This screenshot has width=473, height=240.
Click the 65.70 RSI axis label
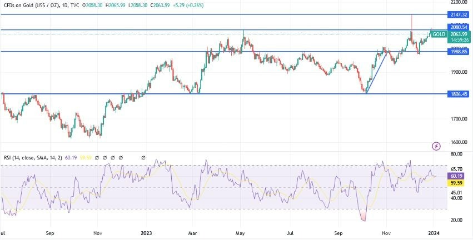tap(456, 169)
